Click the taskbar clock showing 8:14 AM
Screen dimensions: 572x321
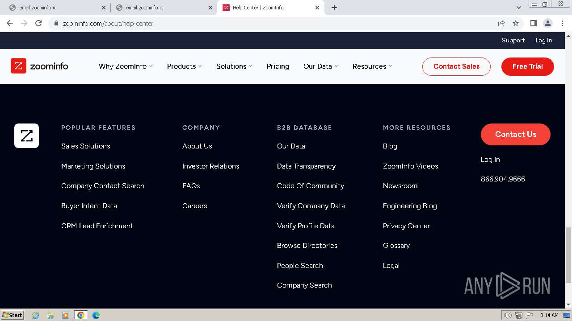549,315
